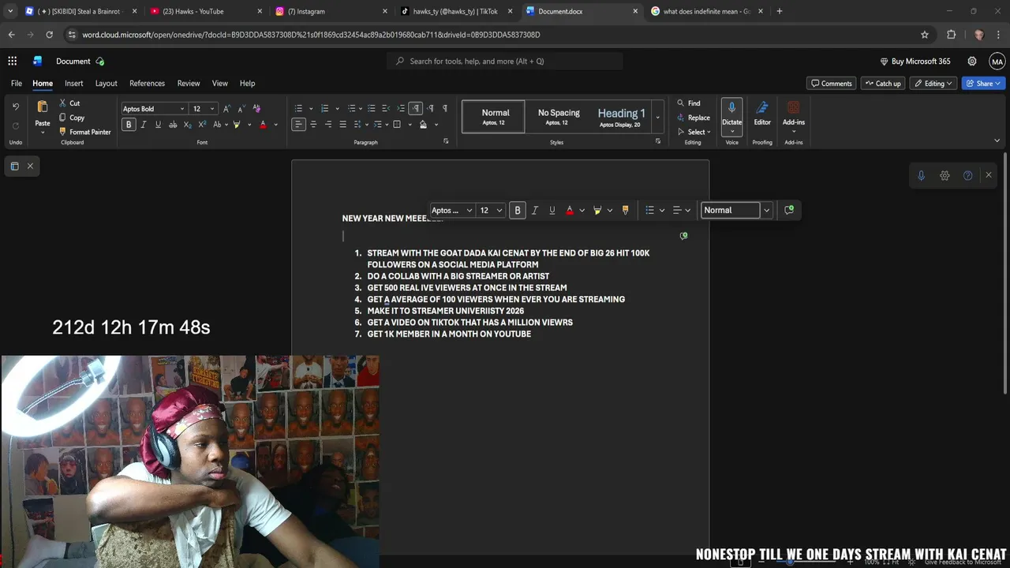Apply subscript formatting
Image resolution: width=1010 pixels, height=568 pixels.
187,125
